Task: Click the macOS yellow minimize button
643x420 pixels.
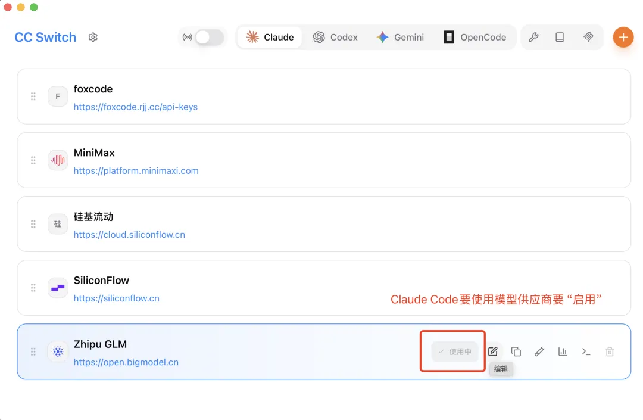Action: pyautogui.click(x=21, y=7)
